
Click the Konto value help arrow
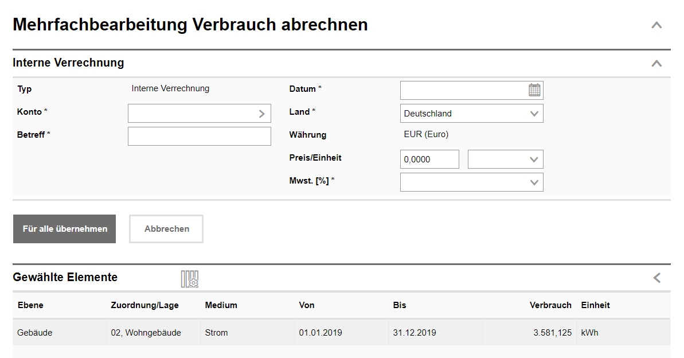[x=264, y=113]
